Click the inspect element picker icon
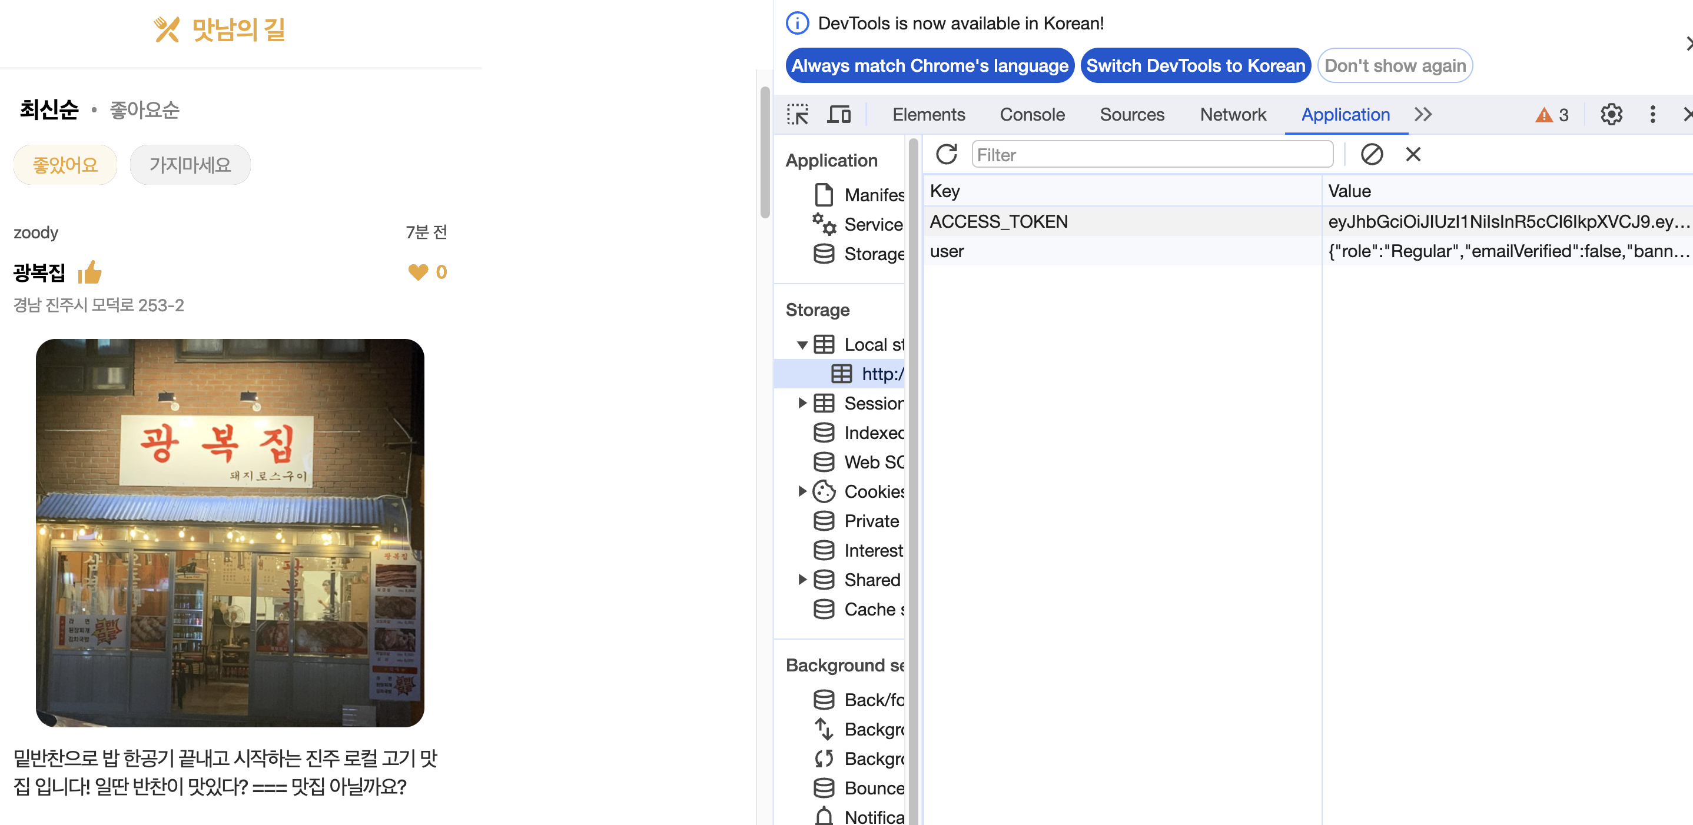Viewport: 1693px width, 825px height. point(797,114)
